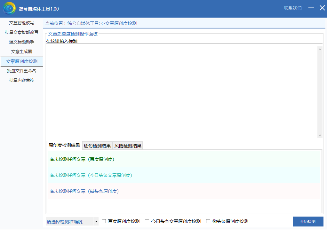The height and width of the screenshot is (230, 327).
Task: Click the 联系我们 link
Action: tap(292, 8)
